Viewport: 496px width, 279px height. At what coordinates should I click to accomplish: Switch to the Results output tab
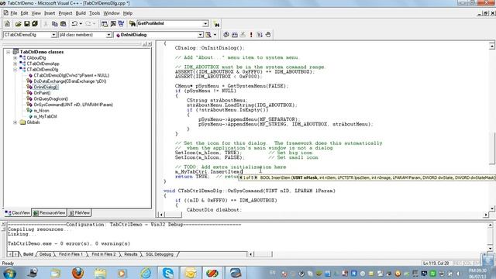[x=131, y=254]
